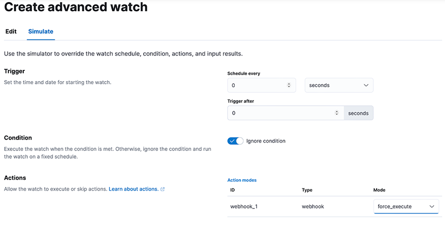This screenshot has width=445, height=228.
Task: Select the Simulate tab
Action: pos(41,31)
